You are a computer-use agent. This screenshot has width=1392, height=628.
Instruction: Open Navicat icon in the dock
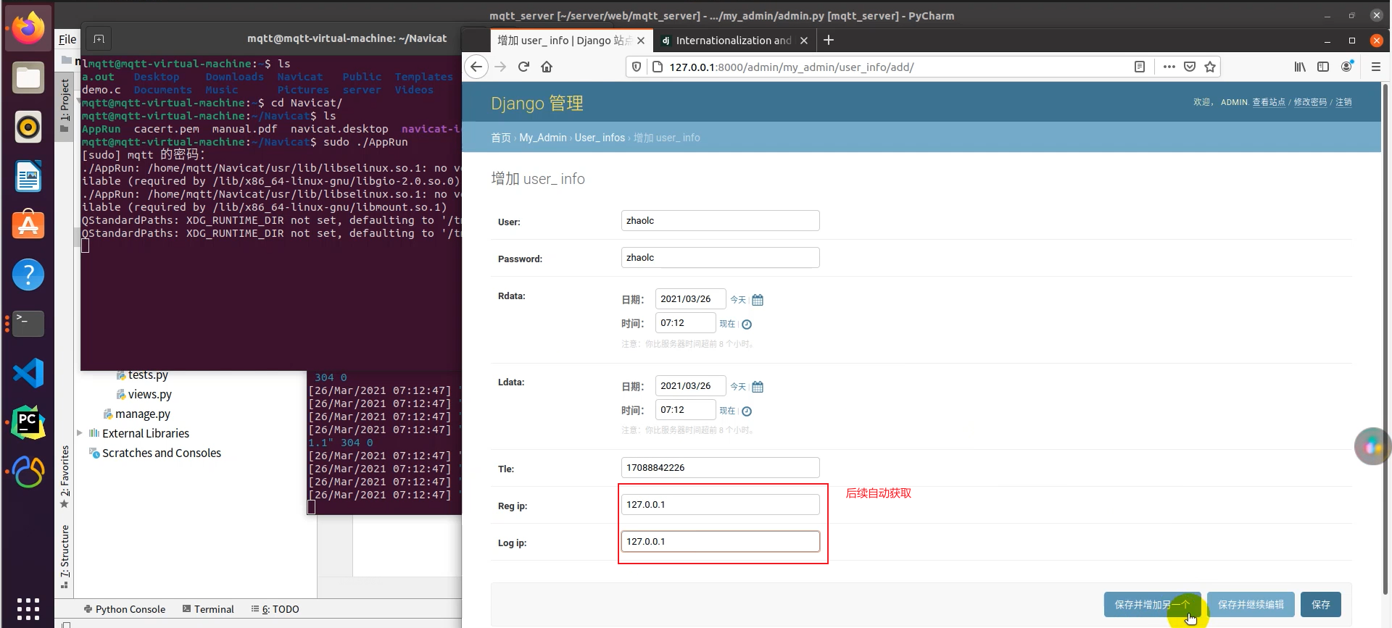pyautogui.click(x=28, y=472)
